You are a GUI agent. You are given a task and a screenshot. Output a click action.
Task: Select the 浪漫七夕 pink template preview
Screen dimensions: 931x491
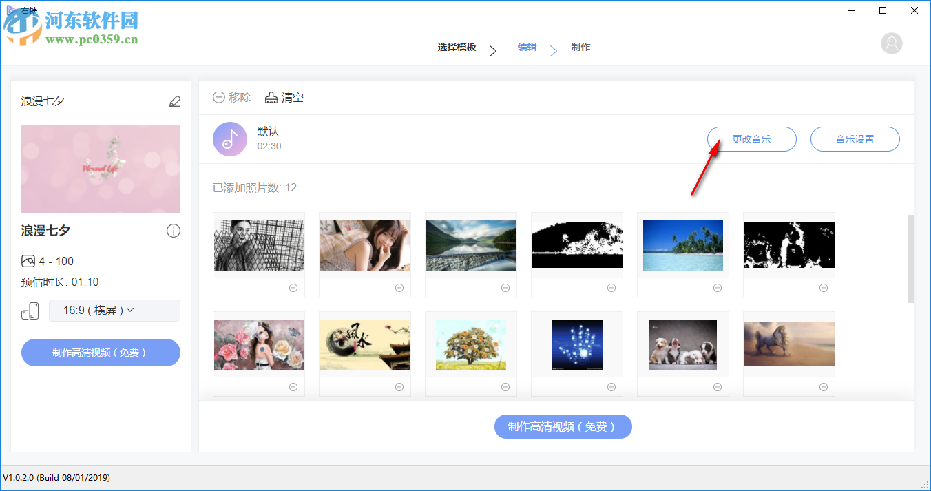click(101, 169)
